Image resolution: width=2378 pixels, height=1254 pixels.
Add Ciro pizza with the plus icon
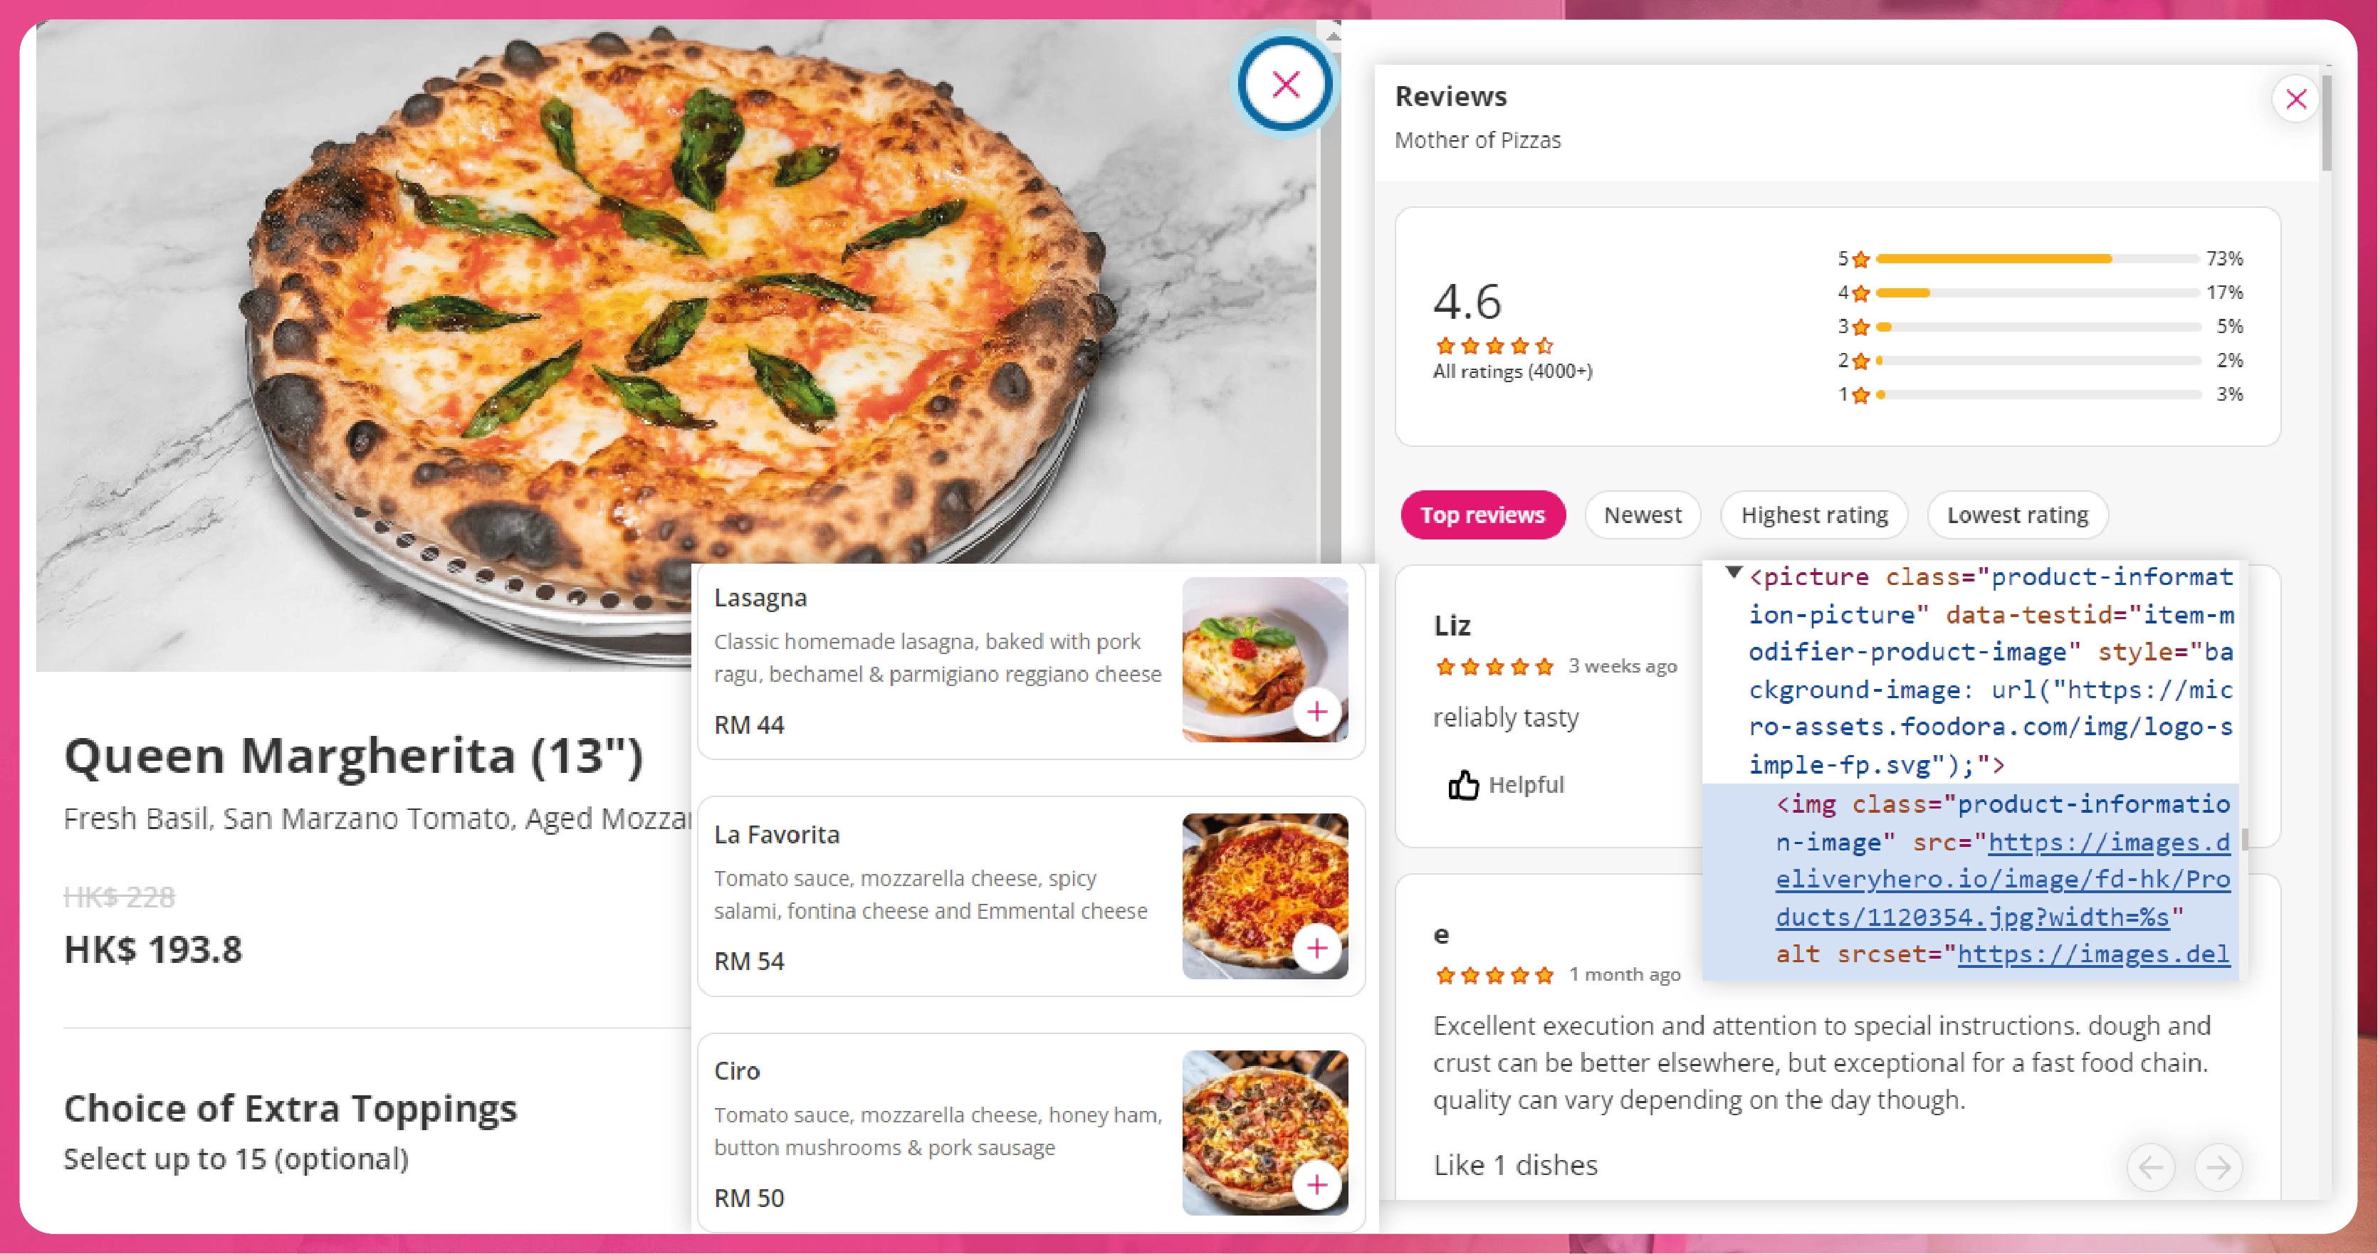click(1317, 1185)
